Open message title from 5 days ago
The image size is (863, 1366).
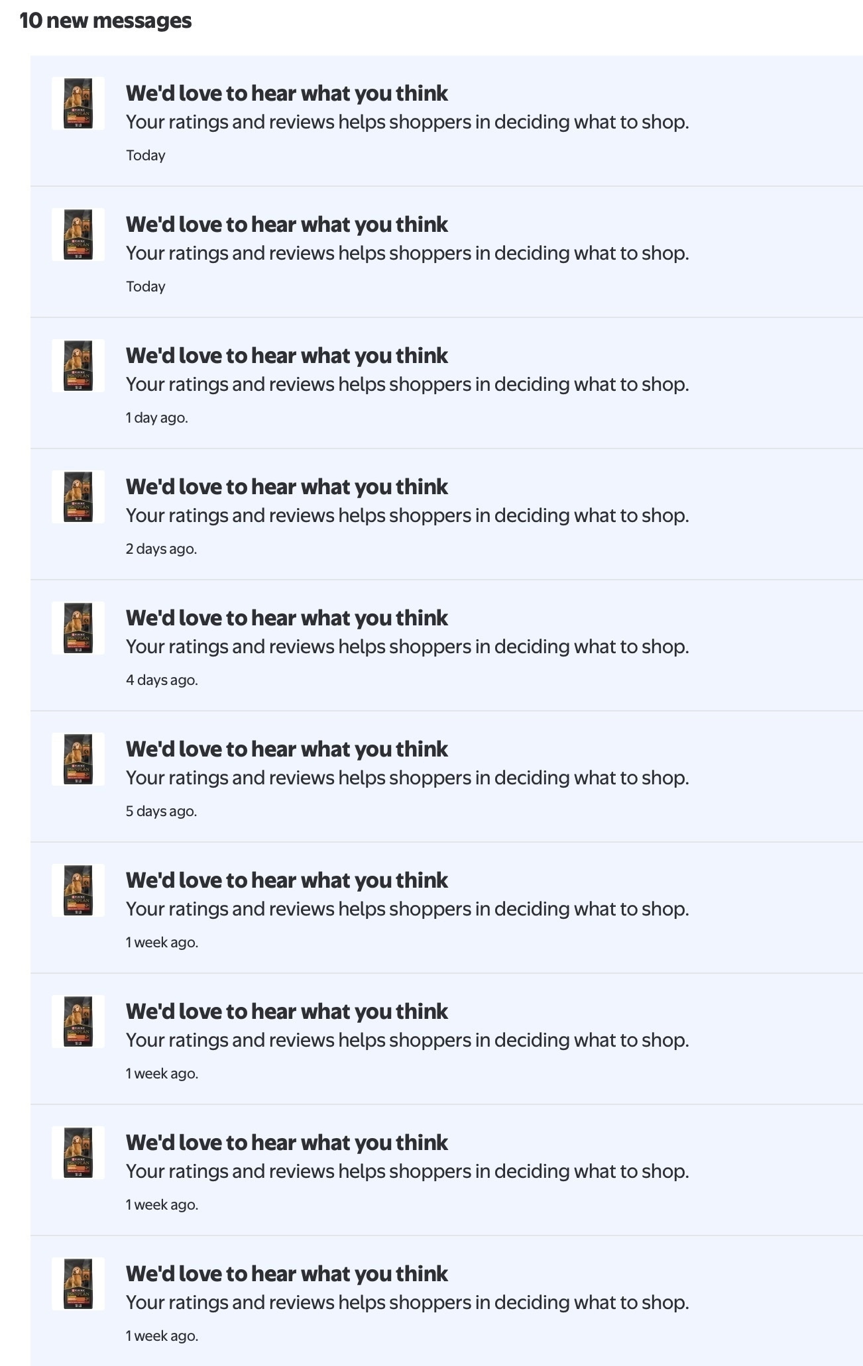[287, 749]
